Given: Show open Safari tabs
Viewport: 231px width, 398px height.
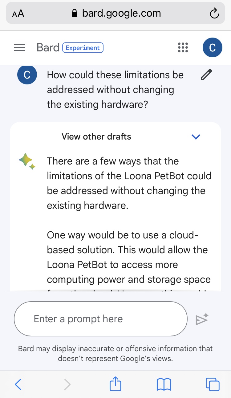Looking at the screenshot, I should 213,384.
